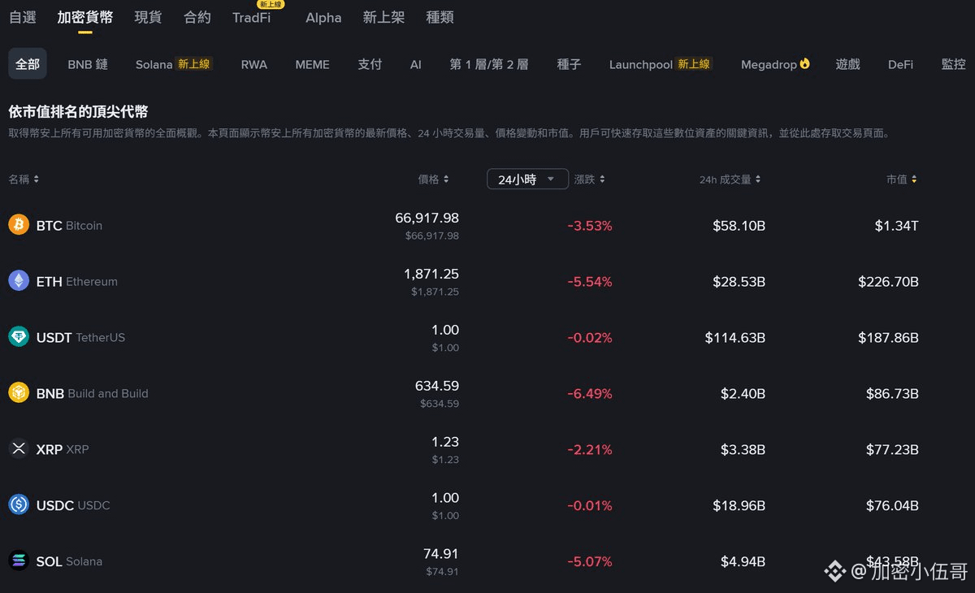Screen dimensions: 975x593
Task: Click the fire icon beside Megadrop
Action: [x=805, y=63]
